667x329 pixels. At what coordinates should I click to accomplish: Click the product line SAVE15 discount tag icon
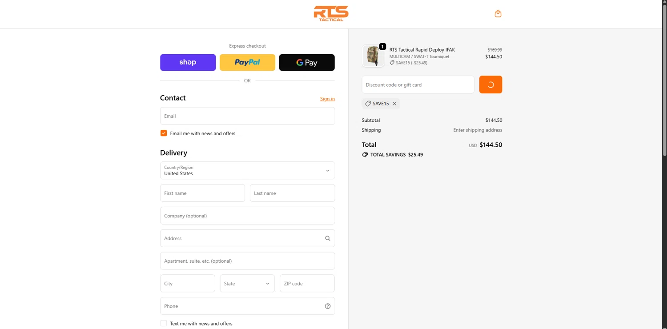(392, 63)
